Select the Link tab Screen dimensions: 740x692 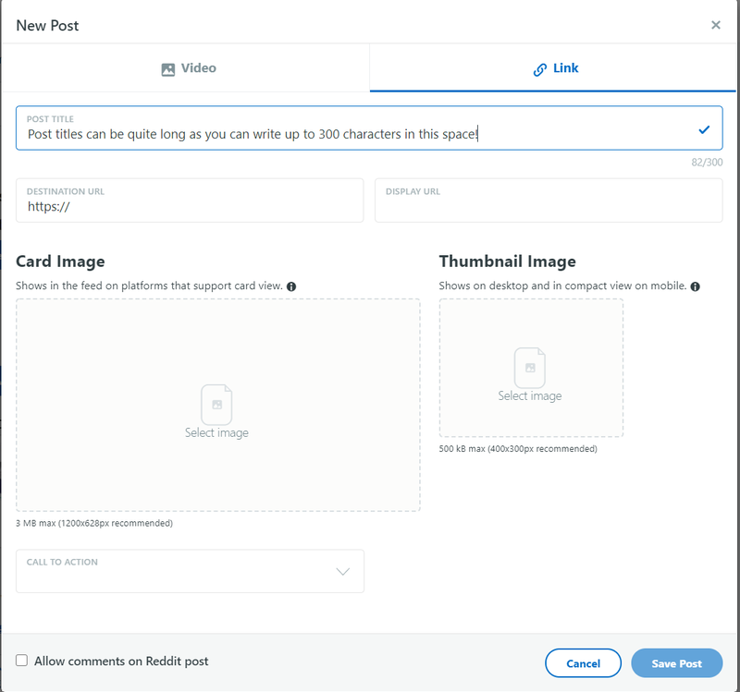(x=552, y=68)
